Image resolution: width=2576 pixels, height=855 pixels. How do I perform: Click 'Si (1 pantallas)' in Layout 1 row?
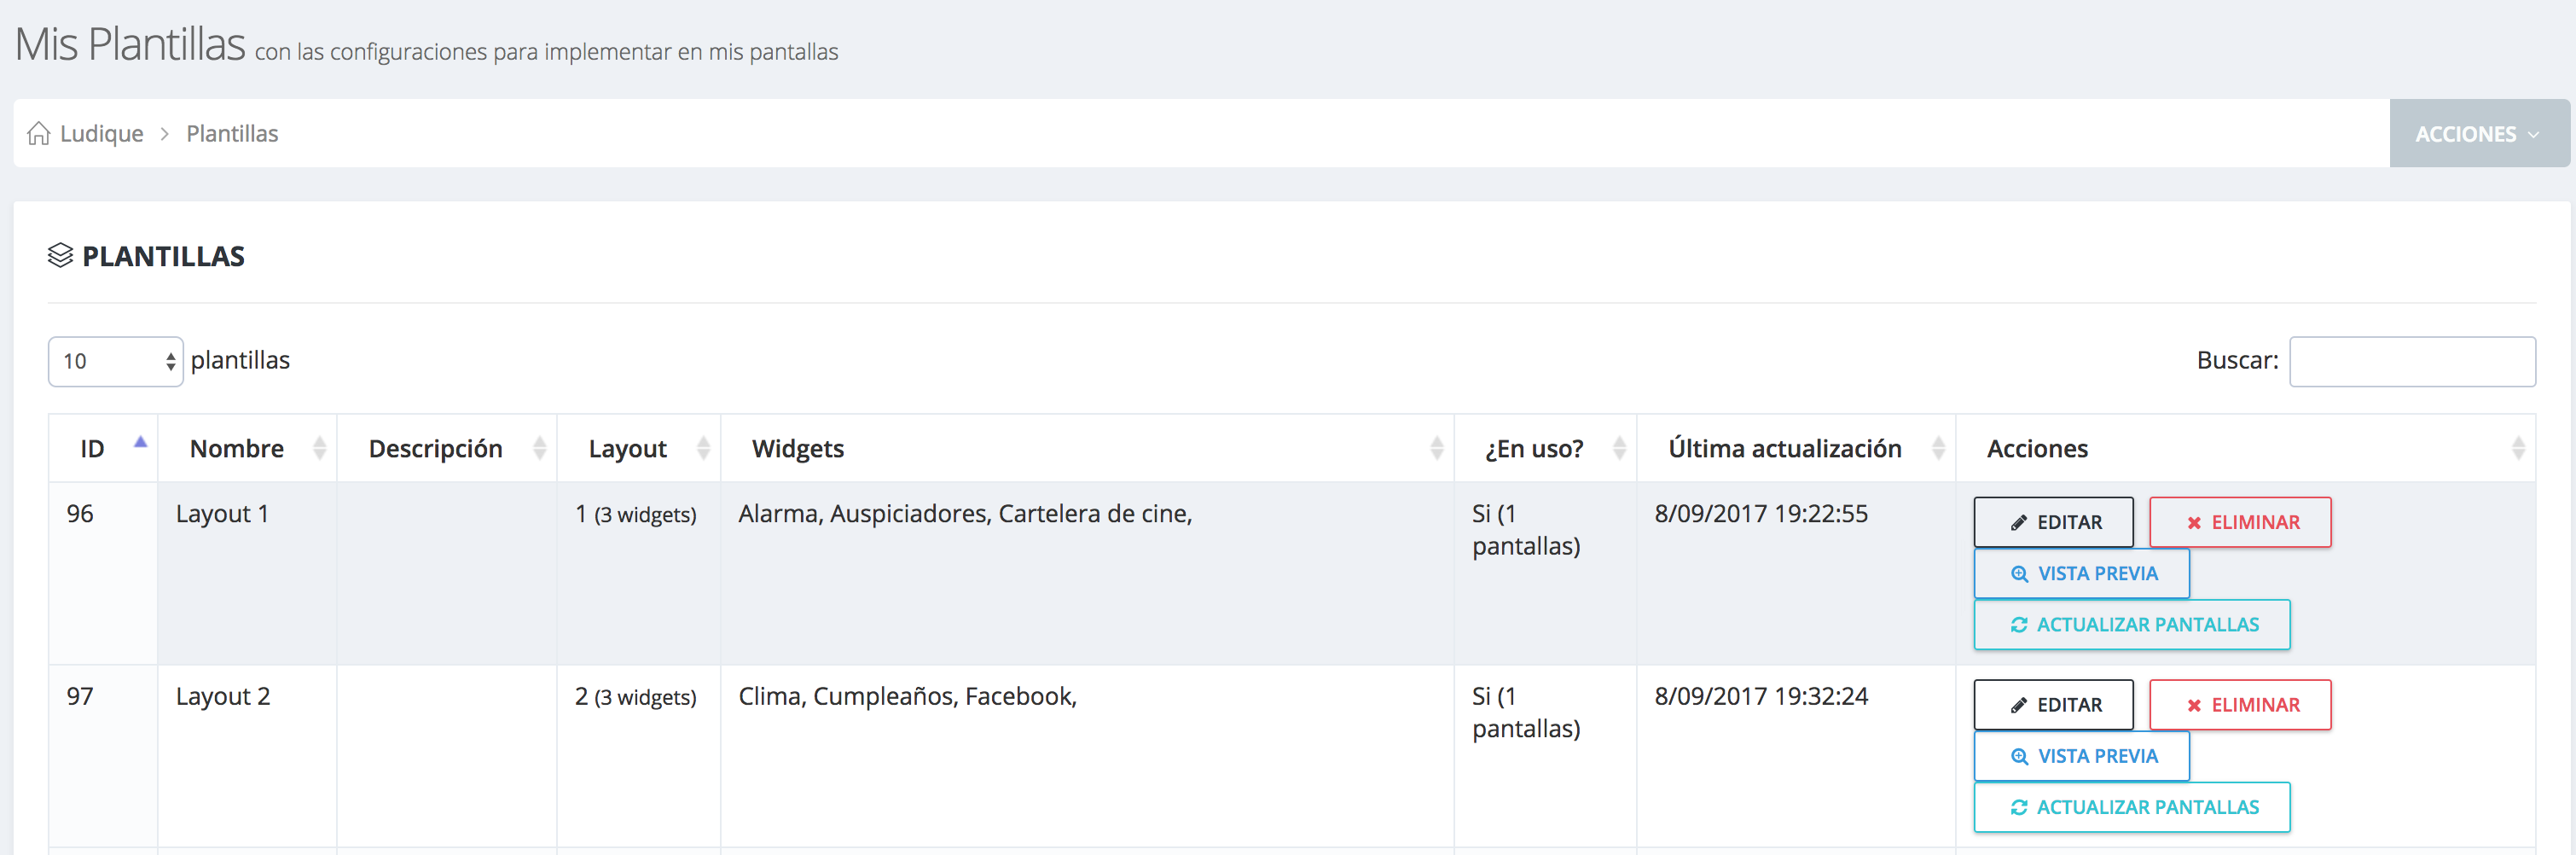[1526, 530]
